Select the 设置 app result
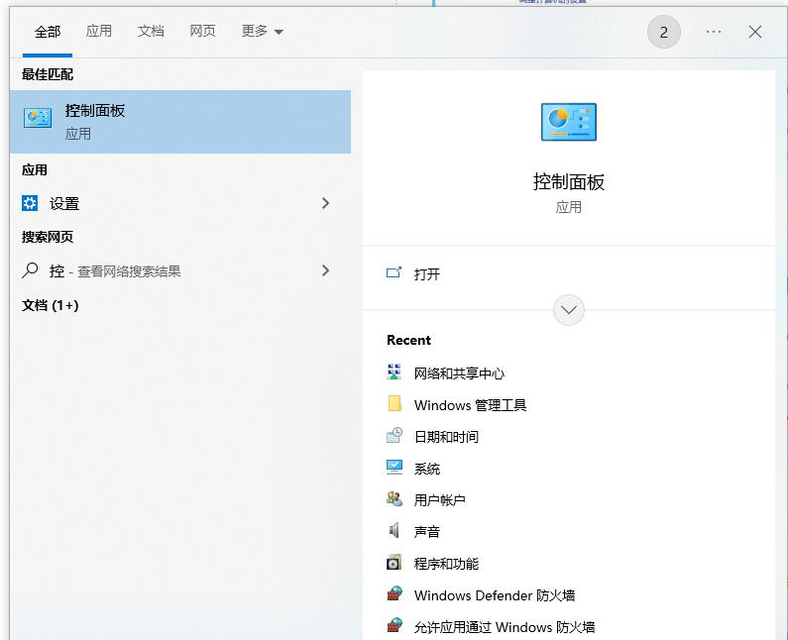This screenshot has width=788, height=640. point(180,203)
